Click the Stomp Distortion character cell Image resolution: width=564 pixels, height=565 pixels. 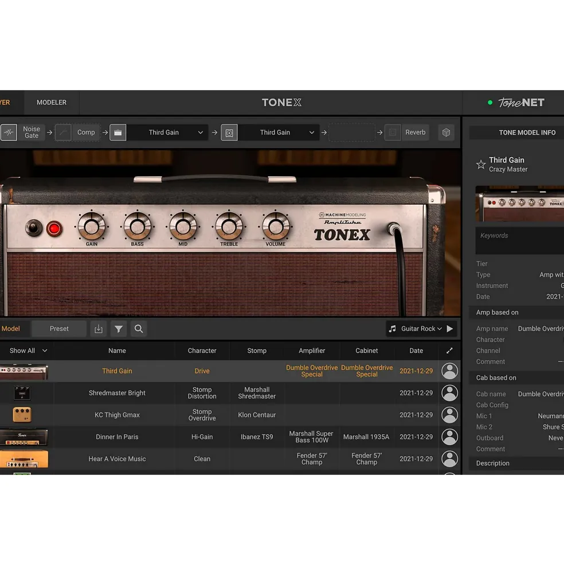(x=202, y=393)
